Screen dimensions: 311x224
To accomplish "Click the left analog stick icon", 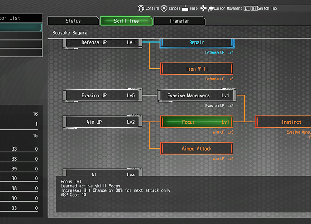I will coord(211,8).
